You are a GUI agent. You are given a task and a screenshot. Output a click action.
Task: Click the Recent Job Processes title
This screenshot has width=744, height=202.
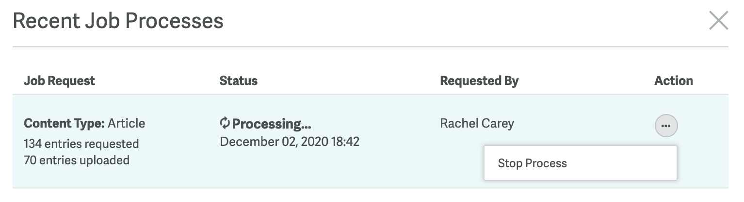(x=118, y=21)
